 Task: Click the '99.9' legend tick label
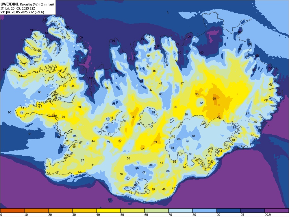click(x=268, y=215)
